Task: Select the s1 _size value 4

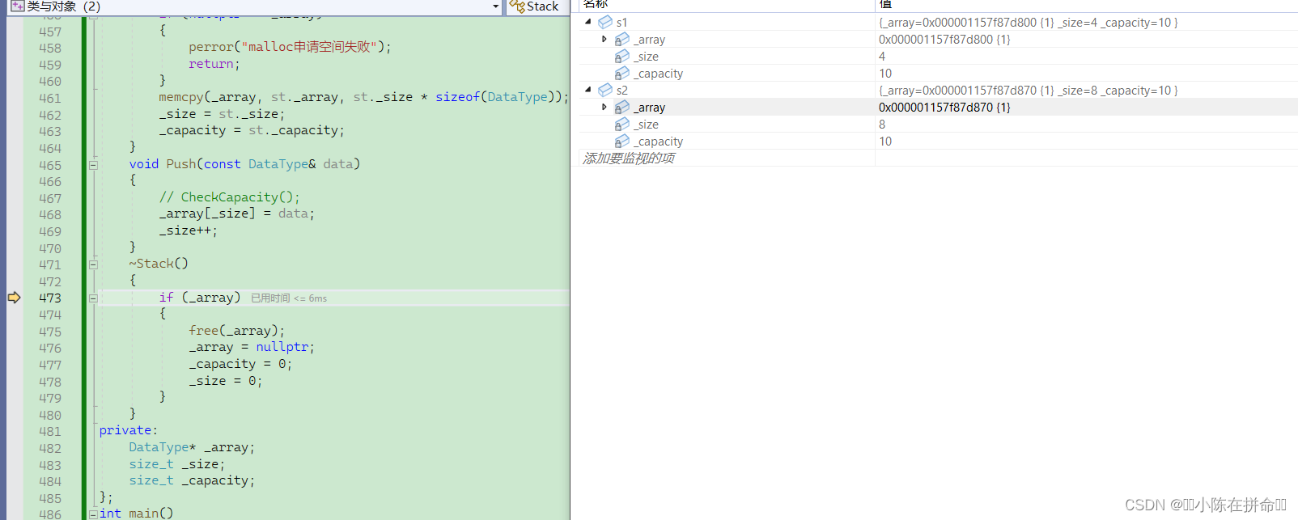Action: click(x=882, y=57)
